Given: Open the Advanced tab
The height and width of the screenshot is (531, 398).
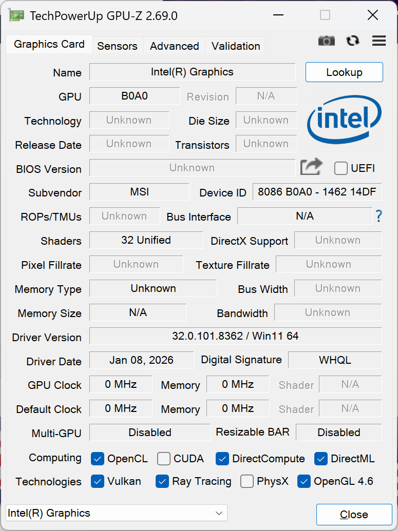Looking at the screenshot, I should (174, 46).
